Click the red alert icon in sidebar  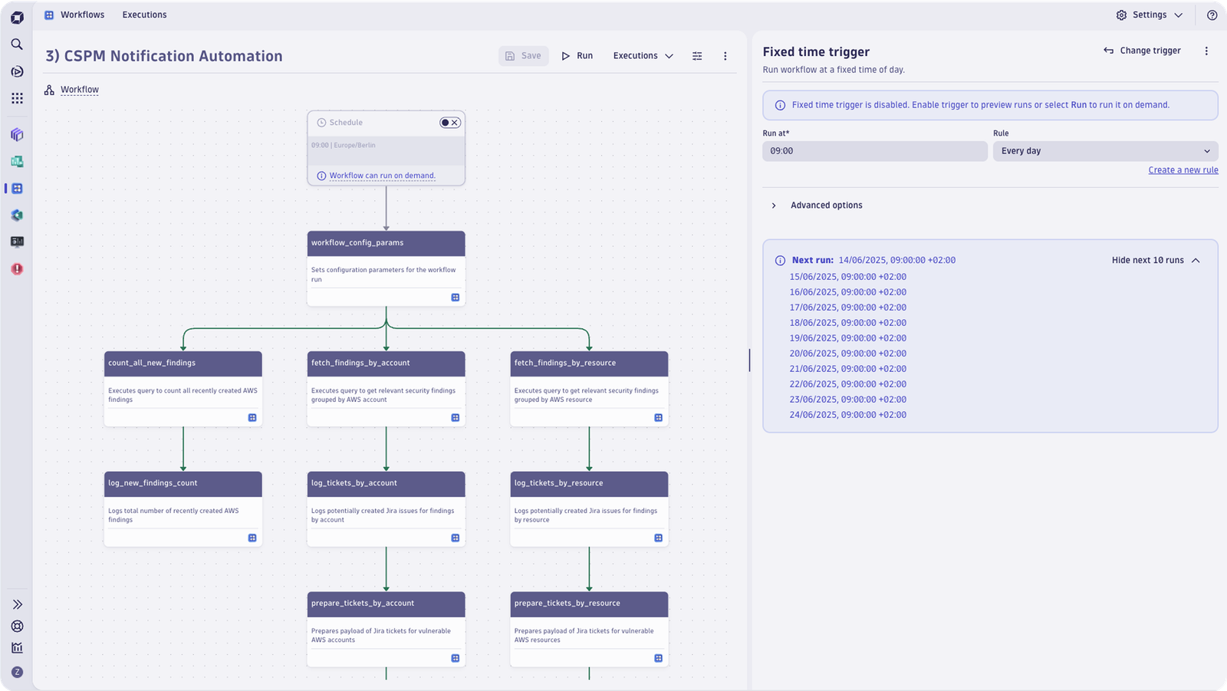pyautogui.click(x=17, y=269)
